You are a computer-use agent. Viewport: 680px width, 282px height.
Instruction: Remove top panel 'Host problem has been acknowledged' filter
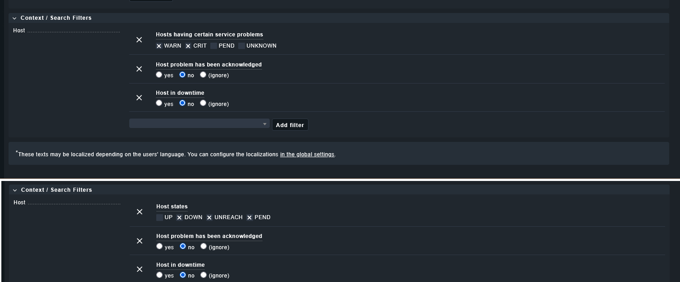tap(139, 69)
